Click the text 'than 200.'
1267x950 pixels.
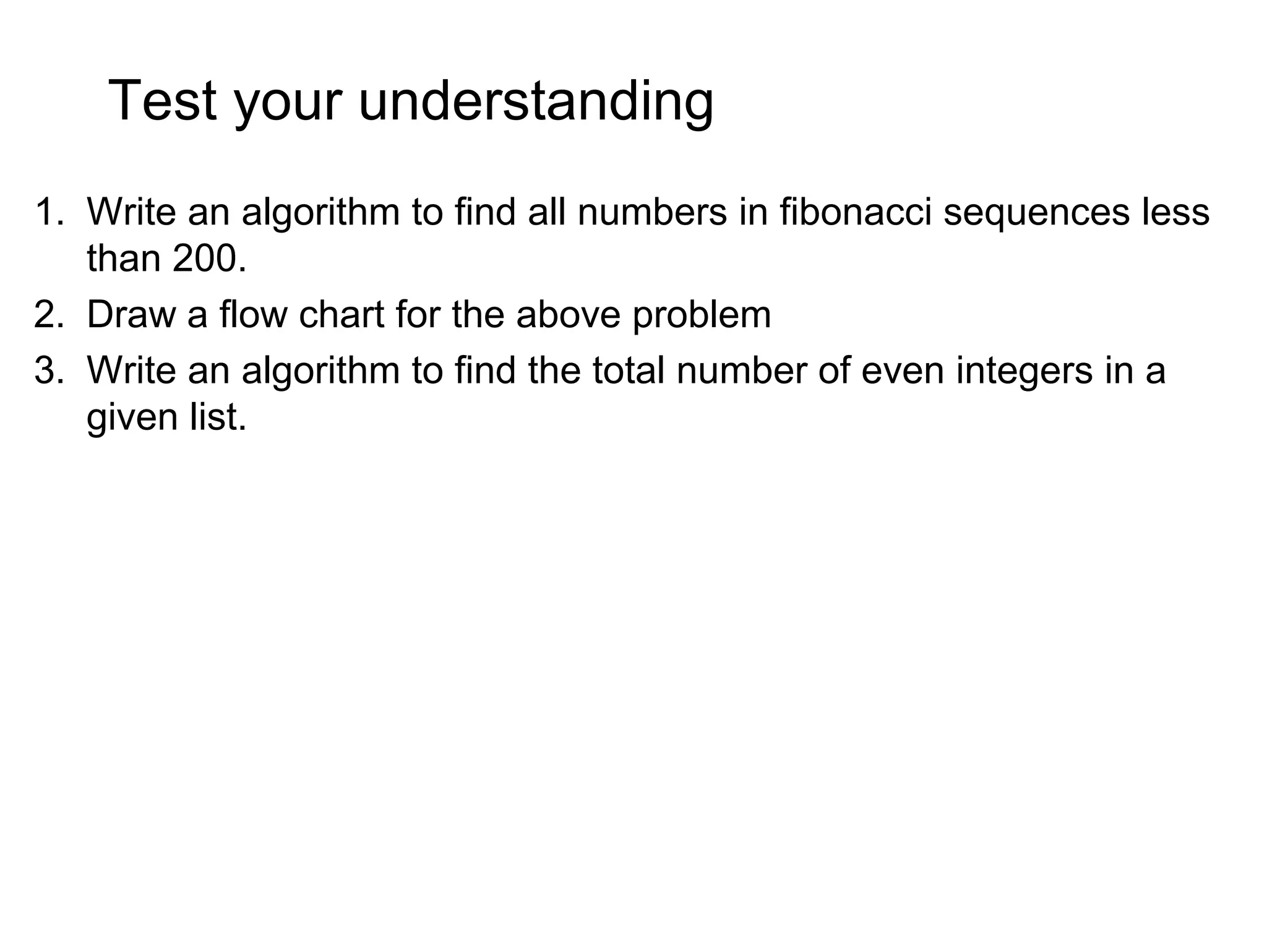coord(166,258)
